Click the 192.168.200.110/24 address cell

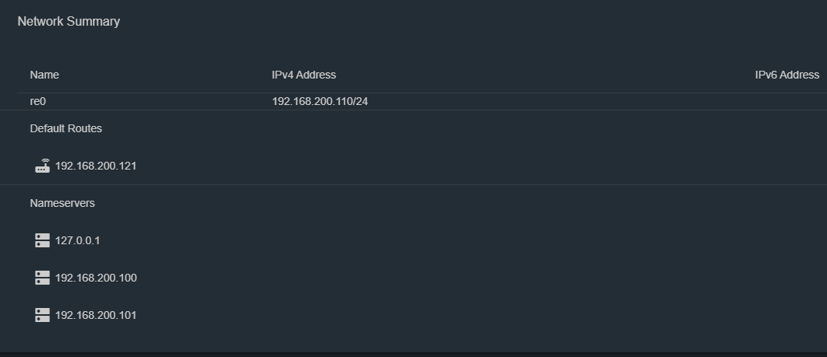pos(320,102)
